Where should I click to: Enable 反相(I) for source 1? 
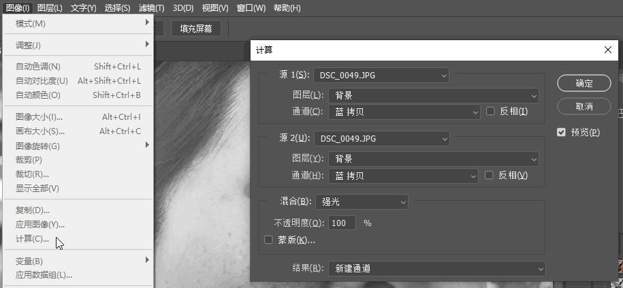click(x=490, y=111)
